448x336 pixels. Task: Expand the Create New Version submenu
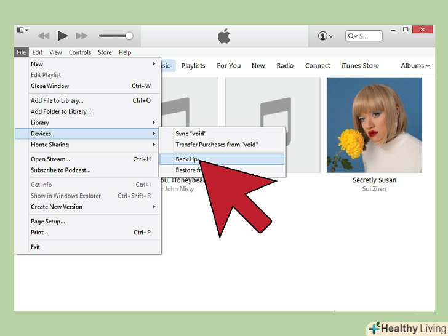tap(88, 207)
